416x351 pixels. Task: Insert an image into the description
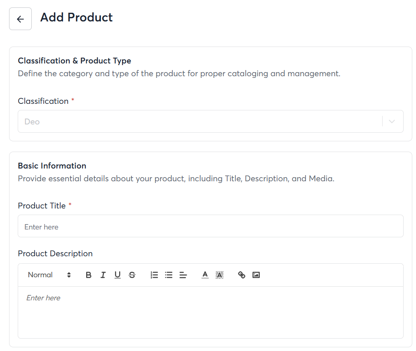click(256, 275)
